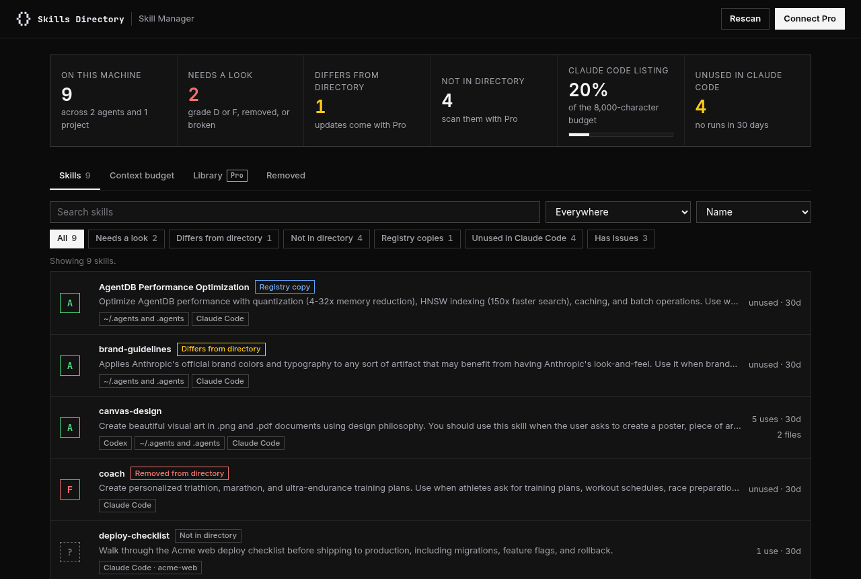861x579 pixels.
Task: Switch to the Context budget tab
Action: pyautogui.click(x=142, y=176)
